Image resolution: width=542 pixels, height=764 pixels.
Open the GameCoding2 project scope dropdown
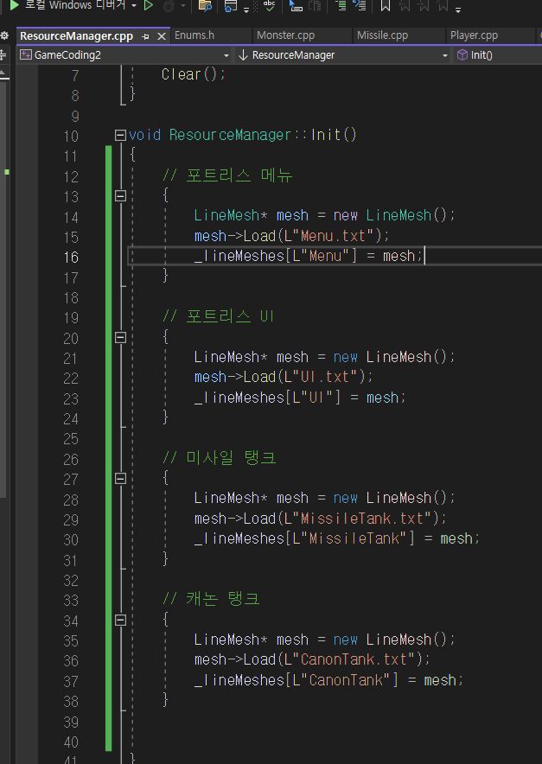tap(124, 55)
